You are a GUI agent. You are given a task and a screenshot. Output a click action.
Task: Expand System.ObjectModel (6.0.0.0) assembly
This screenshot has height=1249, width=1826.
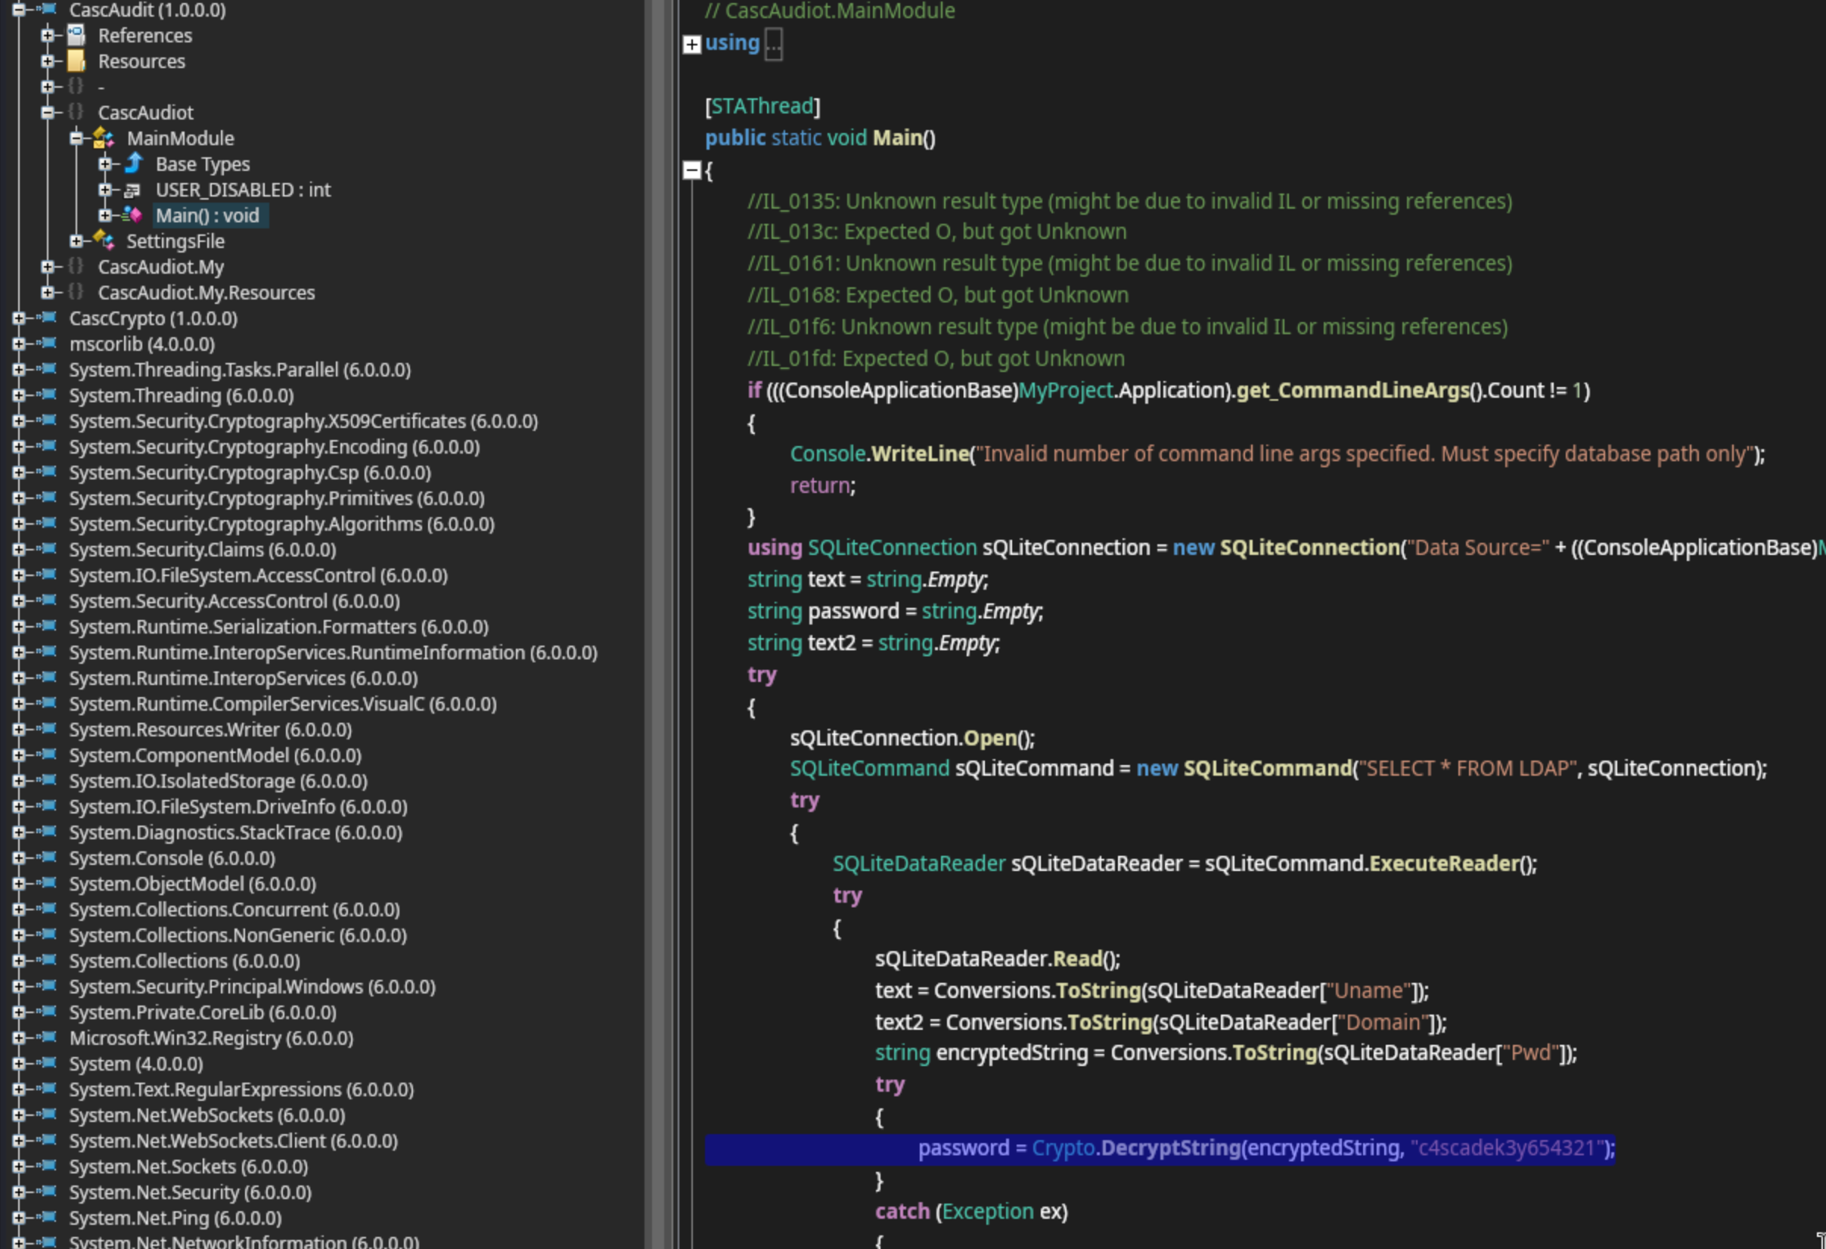tap(19, 884)
